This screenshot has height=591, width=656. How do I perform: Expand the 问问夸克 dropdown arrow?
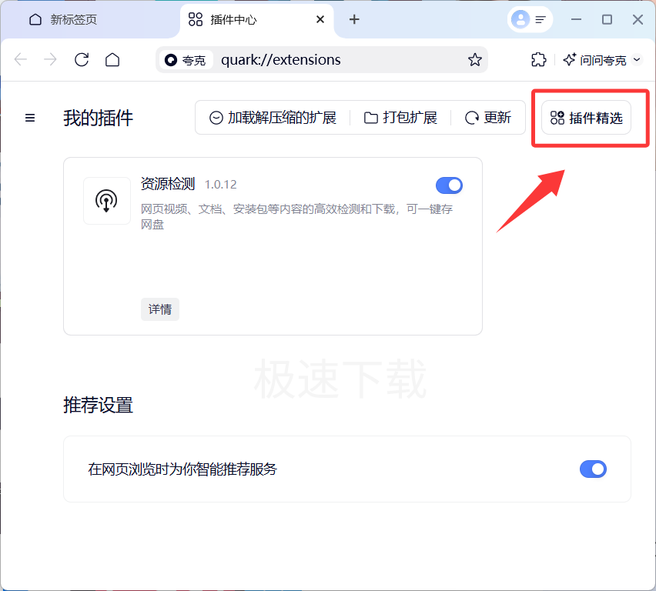coord(637,60)
